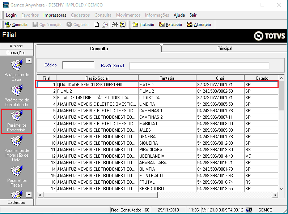This screenshot has height=214, width=288.
Task: Click Reg. Consultados : 60 status entry
Action: point(130,210)
